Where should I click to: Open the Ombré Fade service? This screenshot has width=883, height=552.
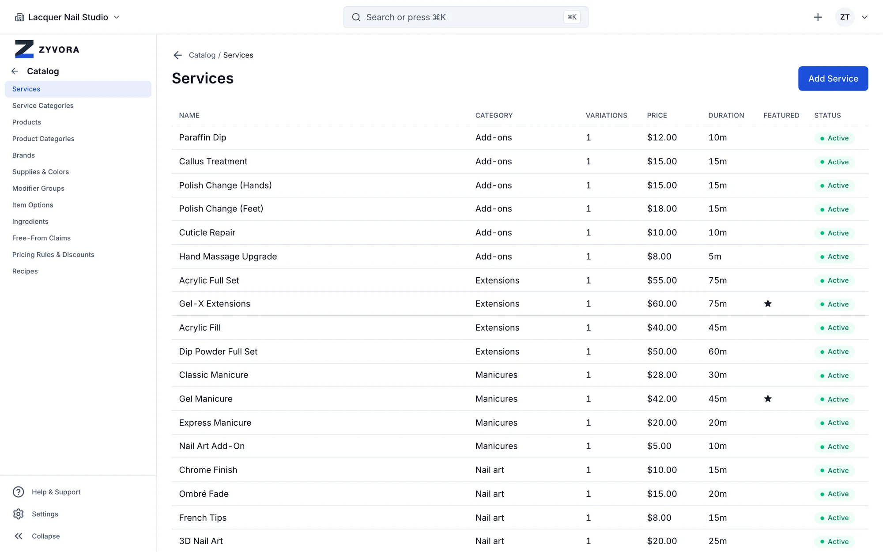(x=204, y=494)
